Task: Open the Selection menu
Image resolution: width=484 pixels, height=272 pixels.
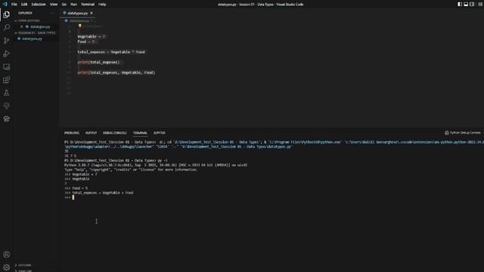Action: pos(39,5)
